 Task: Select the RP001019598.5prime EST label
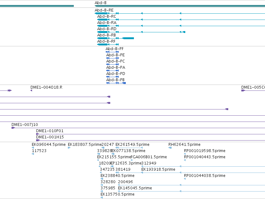(205, 151)
